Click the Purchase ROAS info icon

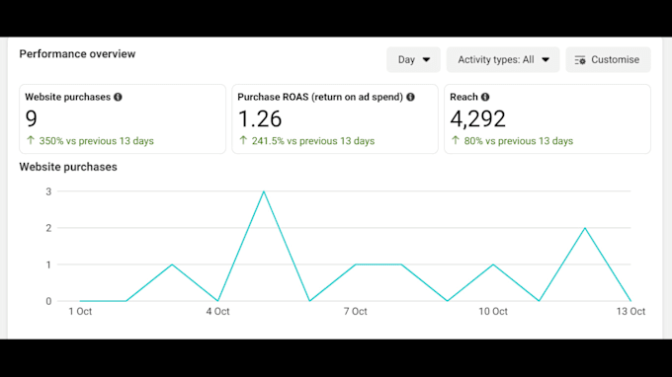(x=410, y=97)
